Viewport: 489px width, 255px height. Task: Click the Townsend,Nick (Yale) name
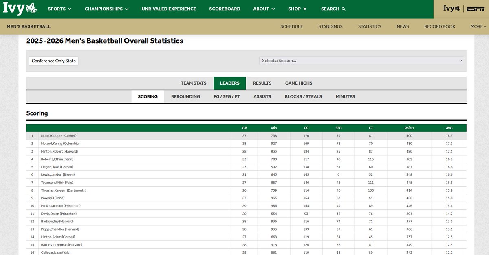tap(57, 183)
